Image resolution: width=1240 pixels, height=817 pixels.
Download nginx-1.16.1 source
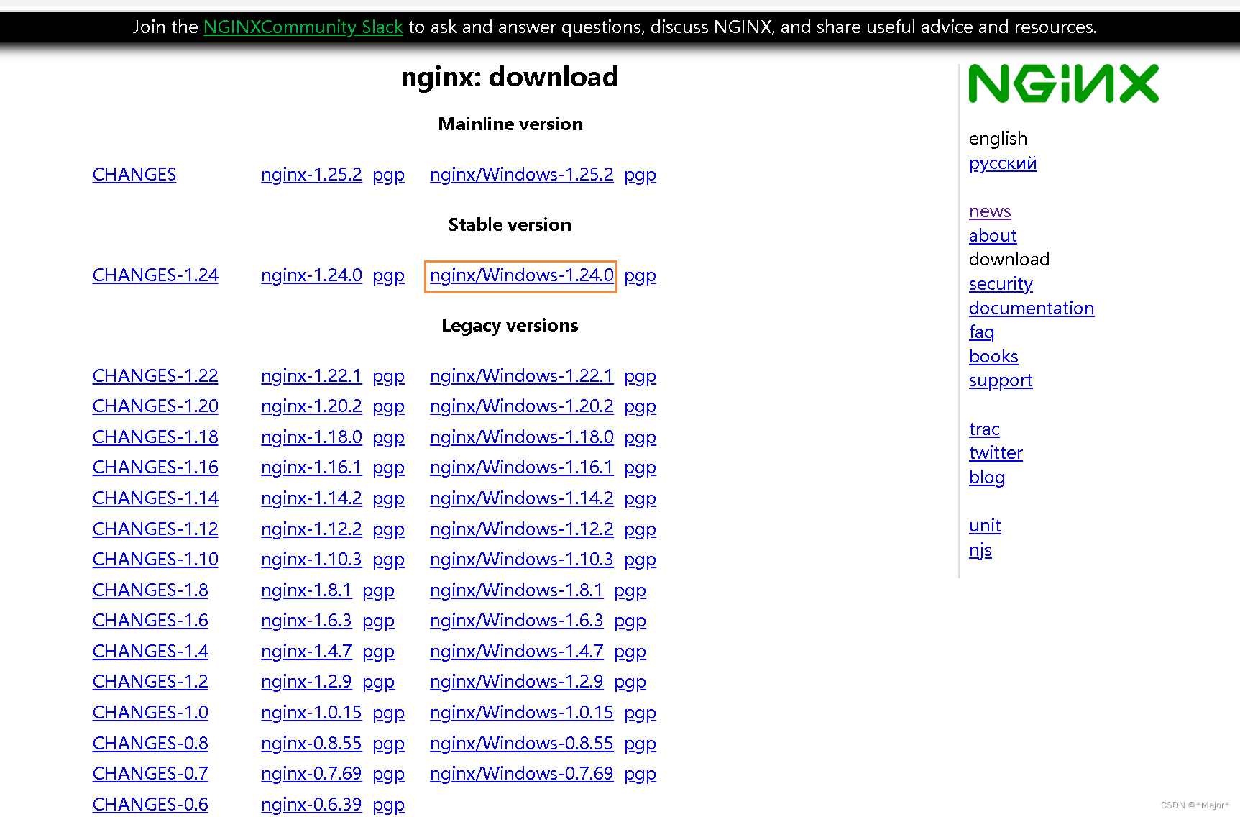pos(311,467)
